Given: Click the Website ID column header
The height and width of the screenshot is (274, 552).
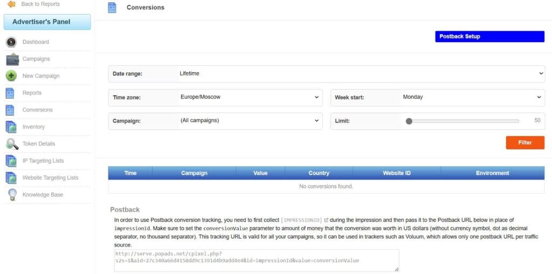Looking at the screenshot, I should 397,173.
